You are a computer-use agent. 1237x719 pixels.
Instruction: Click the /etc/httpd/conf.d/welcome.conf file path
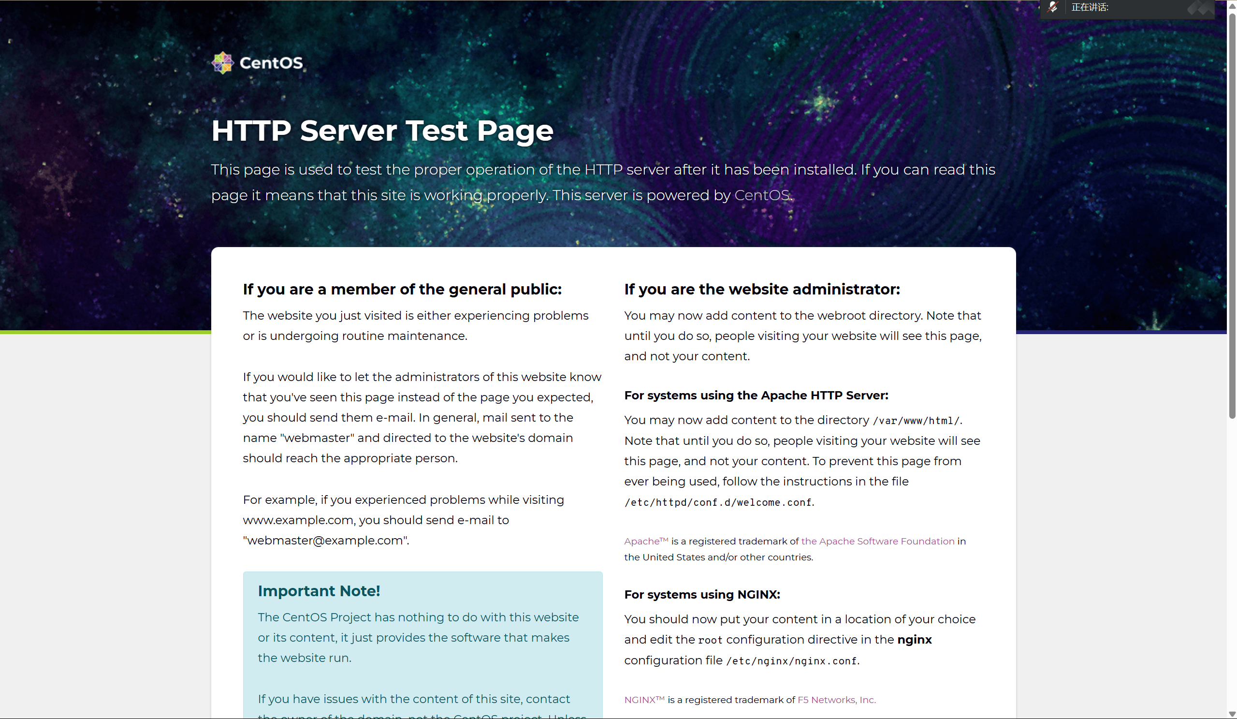click(x=718, y=502)
